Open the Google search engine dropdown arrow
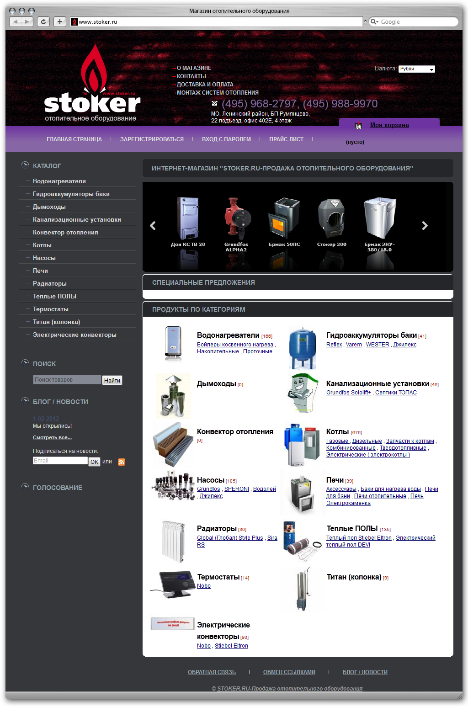Viewport: 468px width, 707px height. (x=374, y=21)
